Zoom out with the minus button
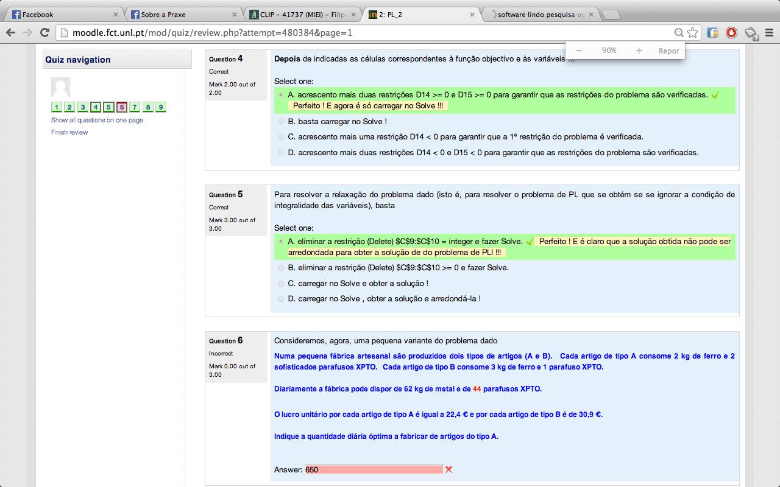The image size is (780, 487). [579, 51]
